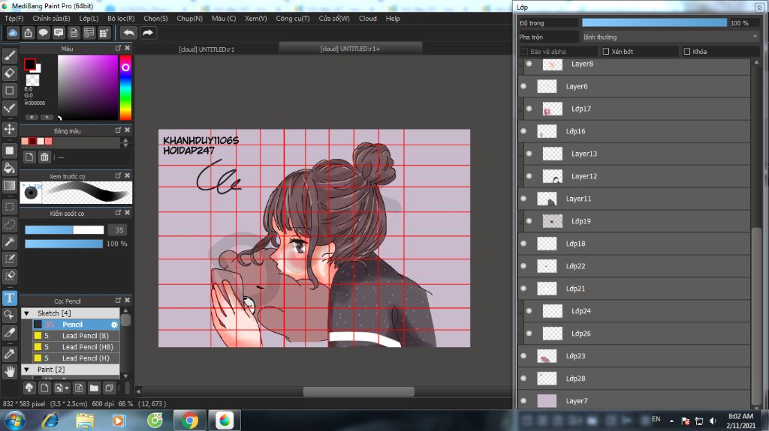
Task: Toggle the Khóa (lock) checkbox
Action: [x=686, y=52]
